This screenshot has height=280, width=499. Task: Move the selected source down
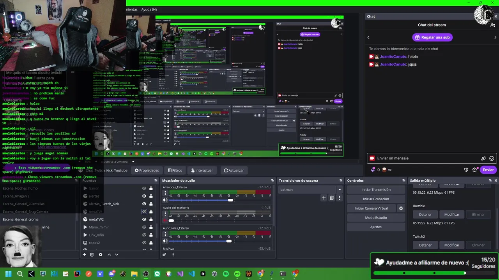[x=117, y=255]
